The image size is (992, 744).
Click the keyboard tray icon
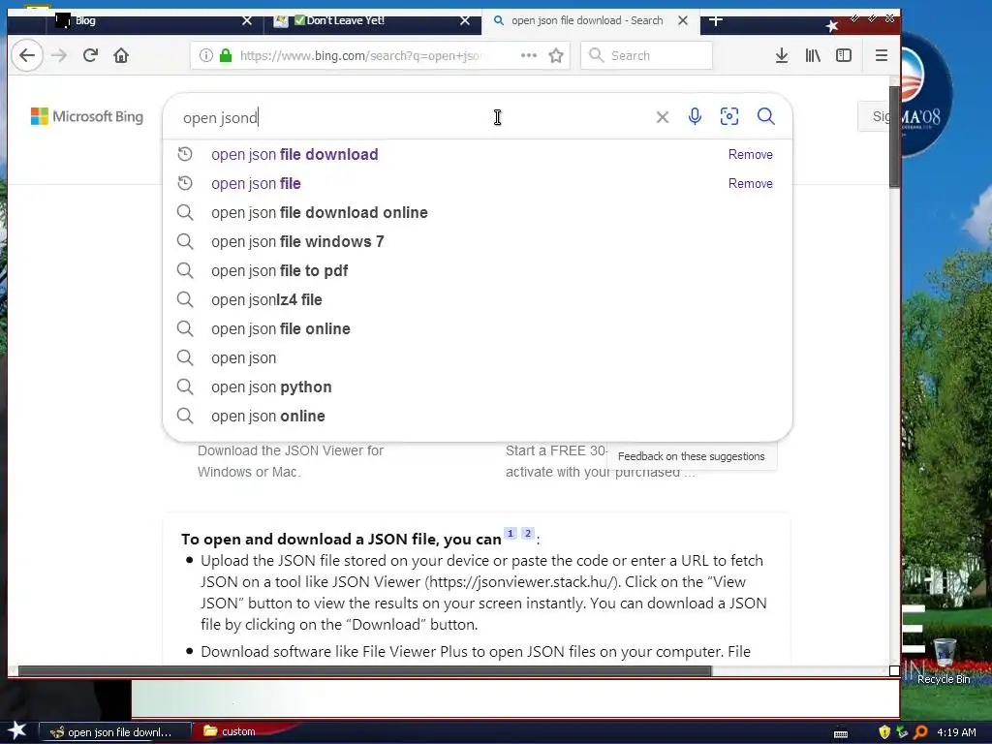tap(841, 733)
